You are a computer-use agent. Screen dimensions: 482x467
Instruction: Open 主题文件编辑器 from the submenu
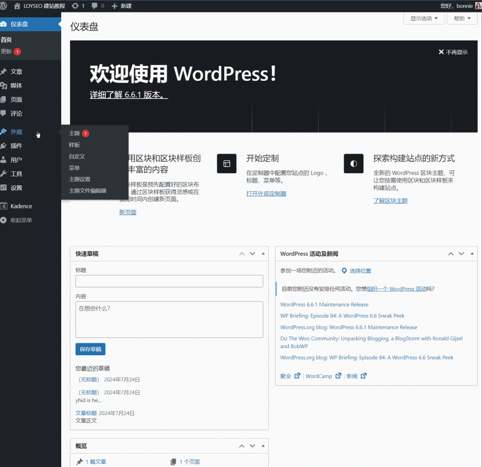click(x=88, y=191)
